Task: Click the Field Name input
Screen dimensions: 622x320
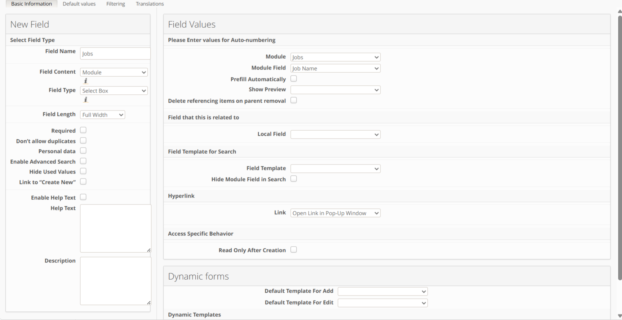Action: 115,54
